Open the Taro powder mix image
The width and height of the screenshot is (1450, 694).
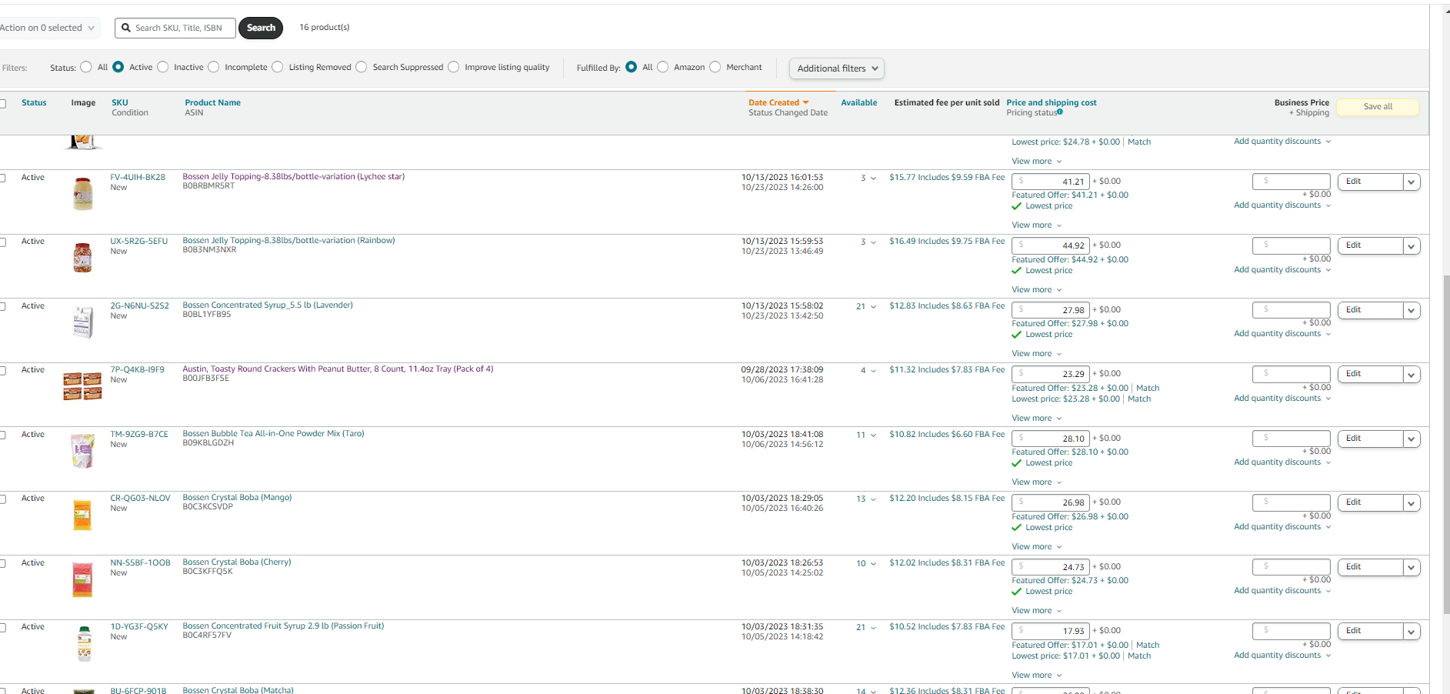(83, 451)
